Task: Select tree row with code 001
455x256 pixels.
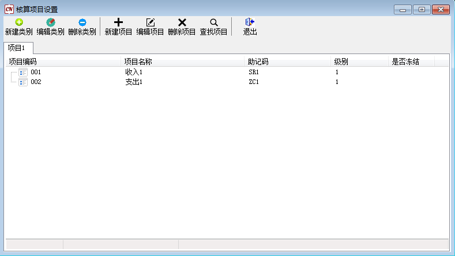Action: click(x=36, y=72)
